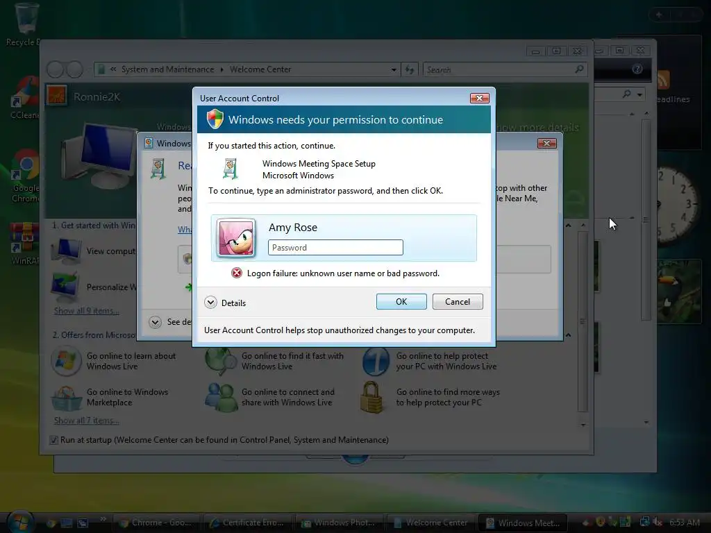Close the Windows Meeting Space setup window

click(x=546, y=143)
